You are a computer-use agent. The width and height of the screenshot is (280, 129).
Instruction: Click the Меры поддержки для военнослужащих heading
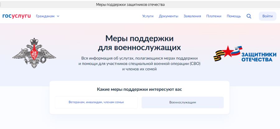pos(139,43)
